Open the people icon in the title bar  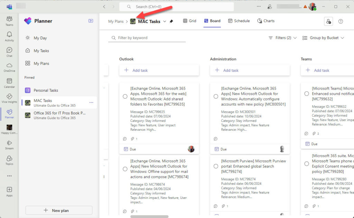[x=270, y=7]
